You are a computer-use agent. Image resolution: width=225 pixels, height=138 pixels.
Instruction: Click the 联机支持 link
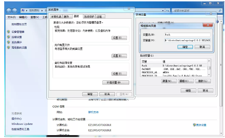click(93, 112)
